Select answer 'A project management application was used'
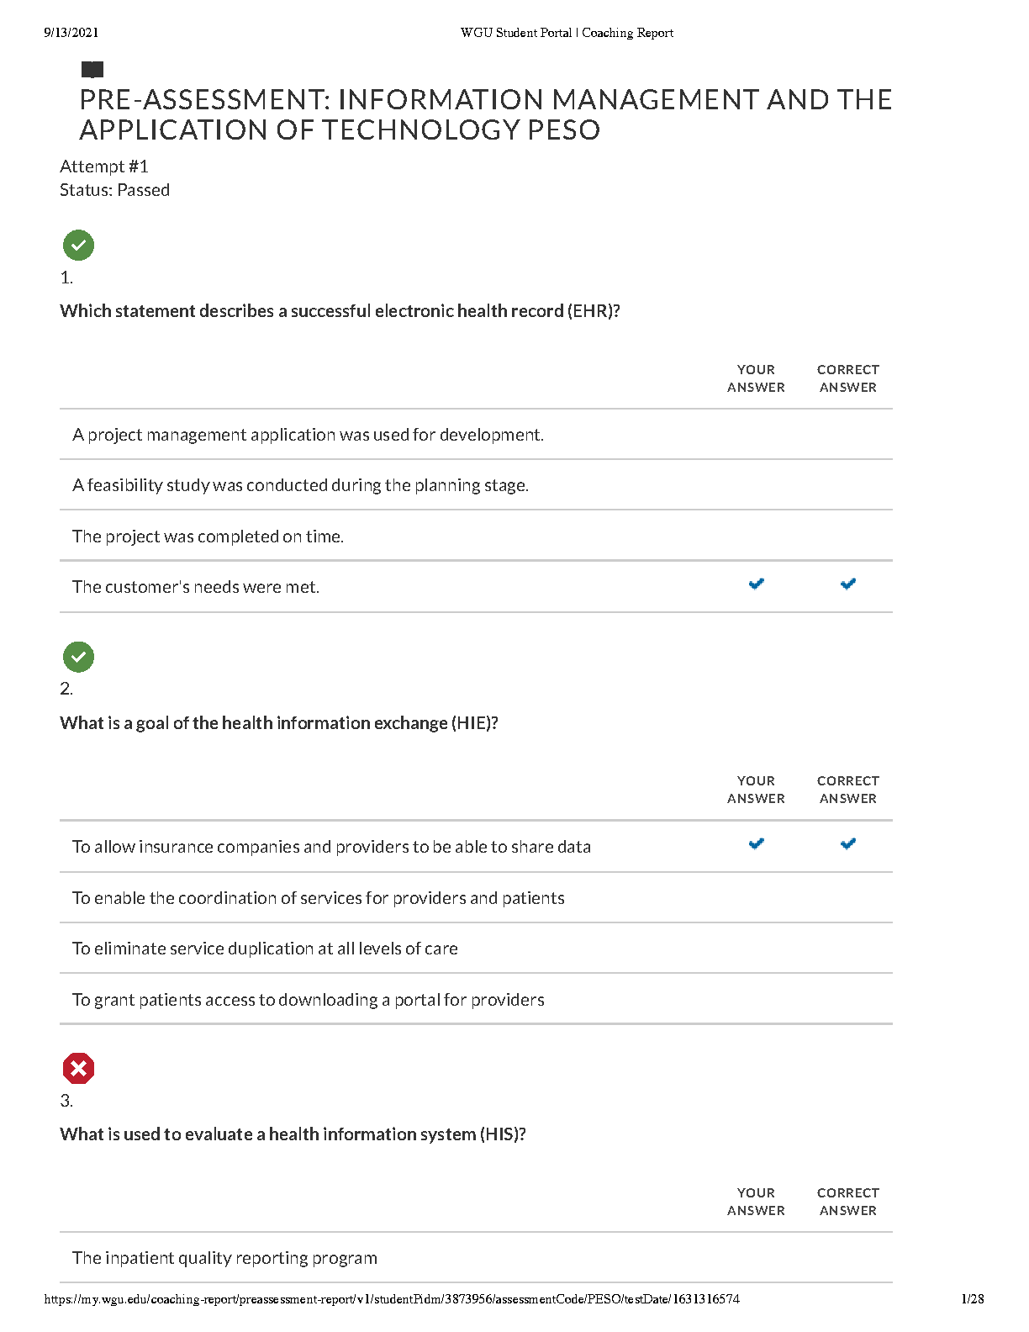1029x1332 pixels. click(308, 435)
